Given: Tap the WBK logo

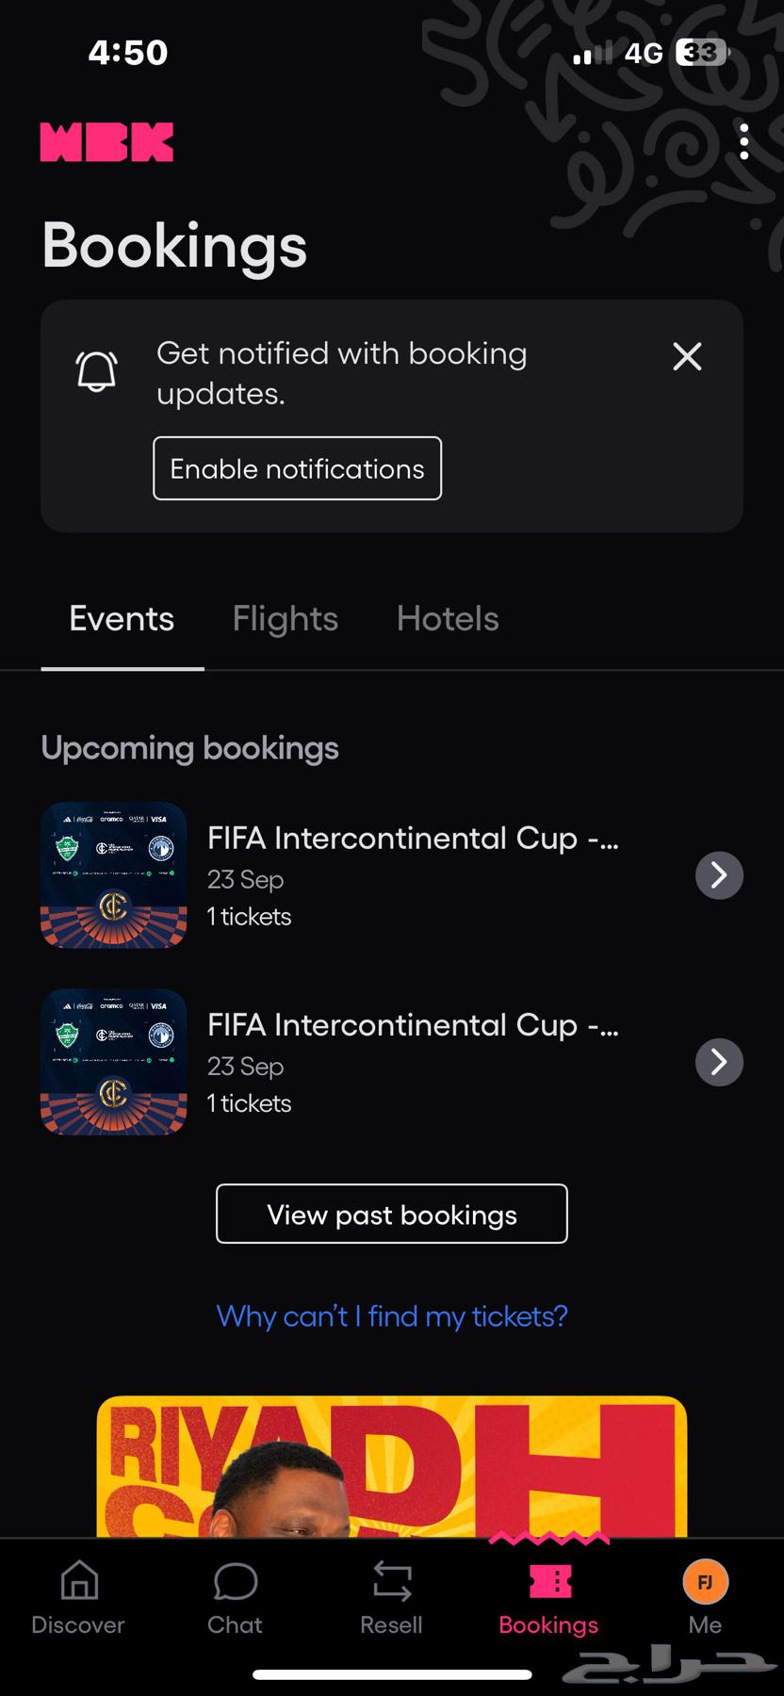Looking at the screenshot, I should coord(106,142).
